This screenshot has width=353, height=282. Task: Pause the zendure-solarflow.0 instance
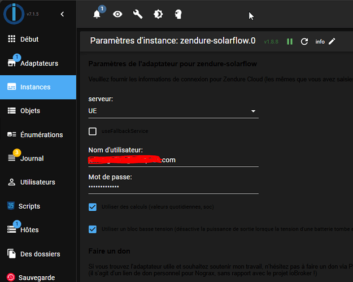coord(290,42)
